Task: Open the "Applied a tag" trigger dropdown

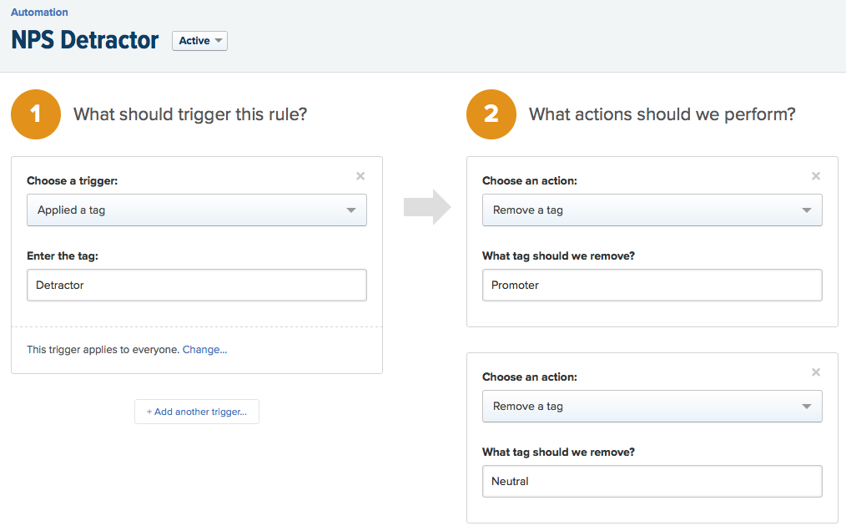Action: [x=197, y=210]
